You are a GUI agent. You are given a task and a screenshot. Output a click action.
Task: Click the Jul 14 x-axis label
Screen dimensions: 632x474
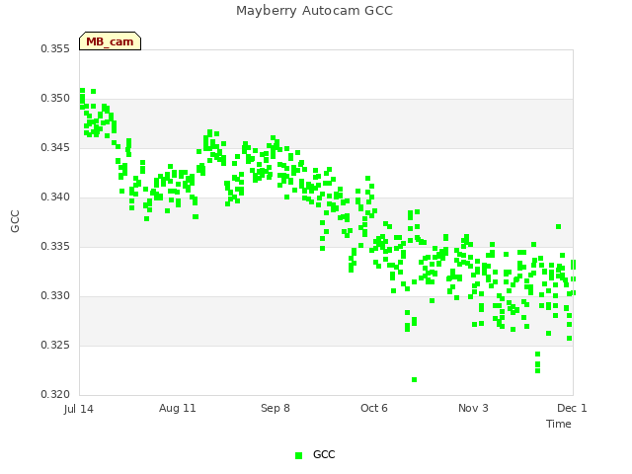coord(79,409)
